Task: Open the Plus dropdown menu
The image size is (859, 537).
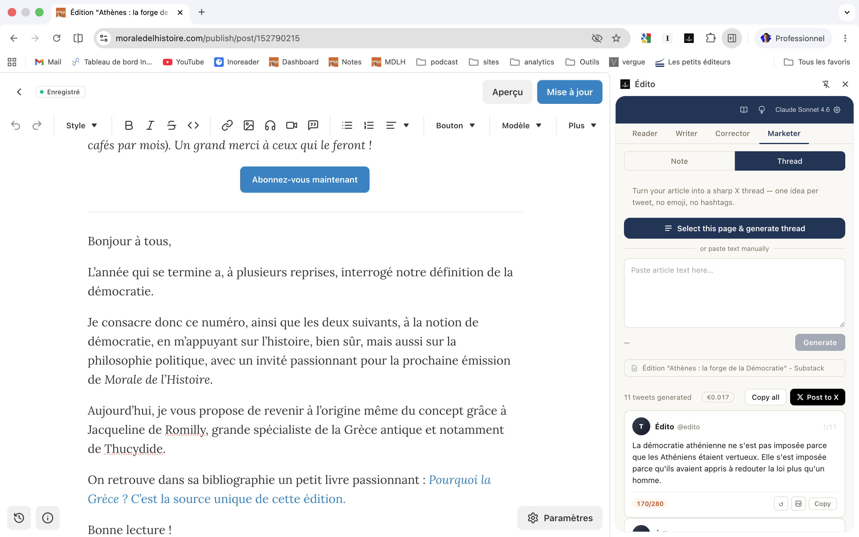Action: coord(582,125)
